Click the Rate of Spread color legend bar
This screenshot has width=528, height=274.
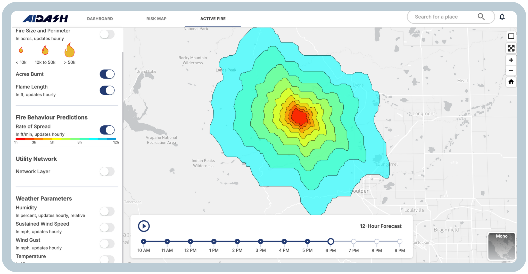(x=66, y=139)
